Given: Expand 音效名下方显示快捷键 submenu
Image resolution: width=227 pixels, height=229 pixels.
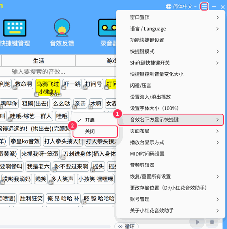Looking at the screenshot, I should click(171, 120).
